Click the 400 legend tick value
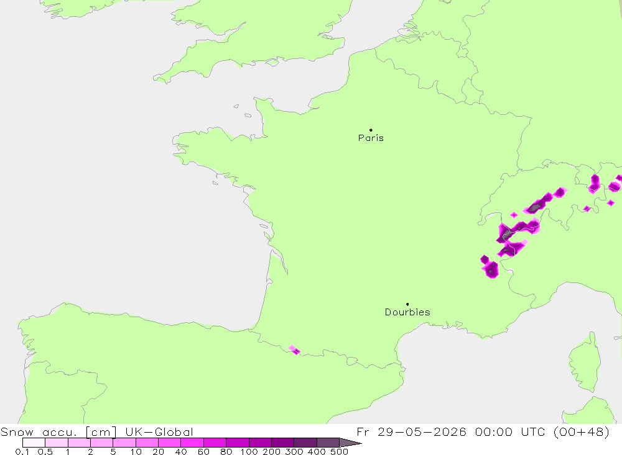Screen dimensions: 622x455 point(317,451)
